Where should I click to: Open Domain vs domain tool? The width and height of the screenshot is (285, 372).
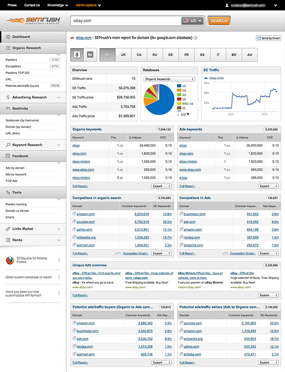[x=17, y=210]
